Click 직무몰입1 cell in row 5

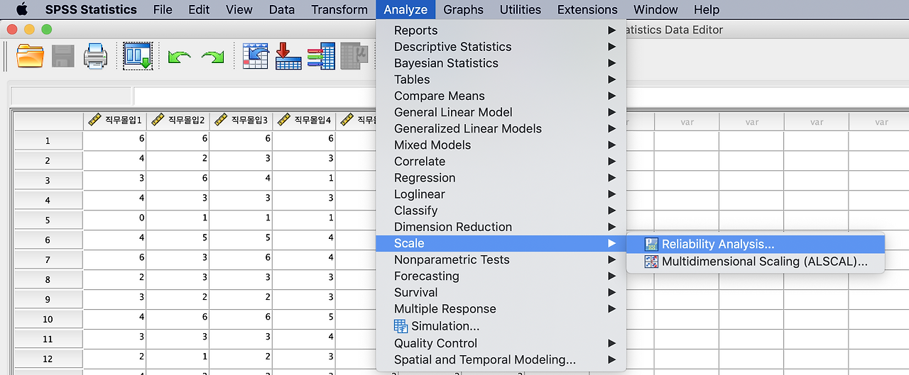click(x=114, y=219)
